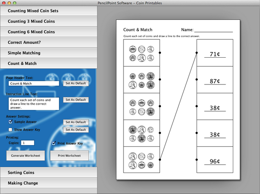260x194 pixels.
Task: Uncheck the Print Answer Key option
Action: pyautogui.click(x=54, y=144)
